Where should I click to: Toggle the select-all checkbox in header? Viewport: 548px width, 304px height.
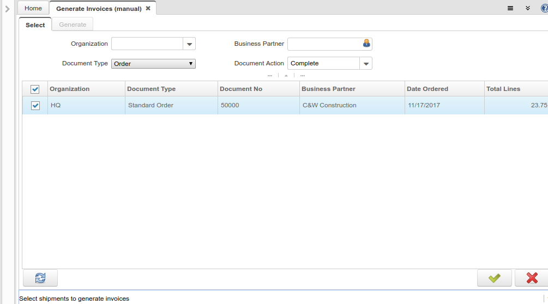(35, 89)
